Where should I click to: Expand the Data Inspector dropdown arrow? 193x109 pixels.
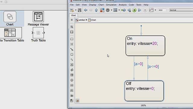click(155, 10)
